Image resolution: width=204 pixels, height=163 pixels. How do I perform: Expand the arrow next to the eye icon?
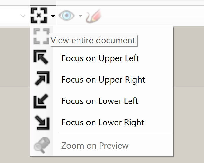[x=80, y=16]
